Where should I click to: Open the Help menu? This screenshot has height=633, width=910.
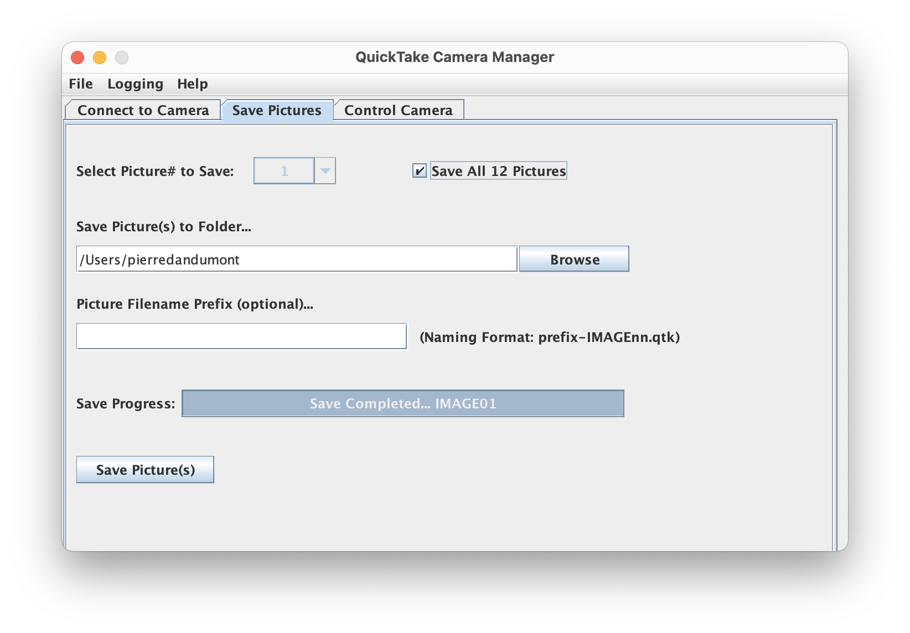coord(192,84)
